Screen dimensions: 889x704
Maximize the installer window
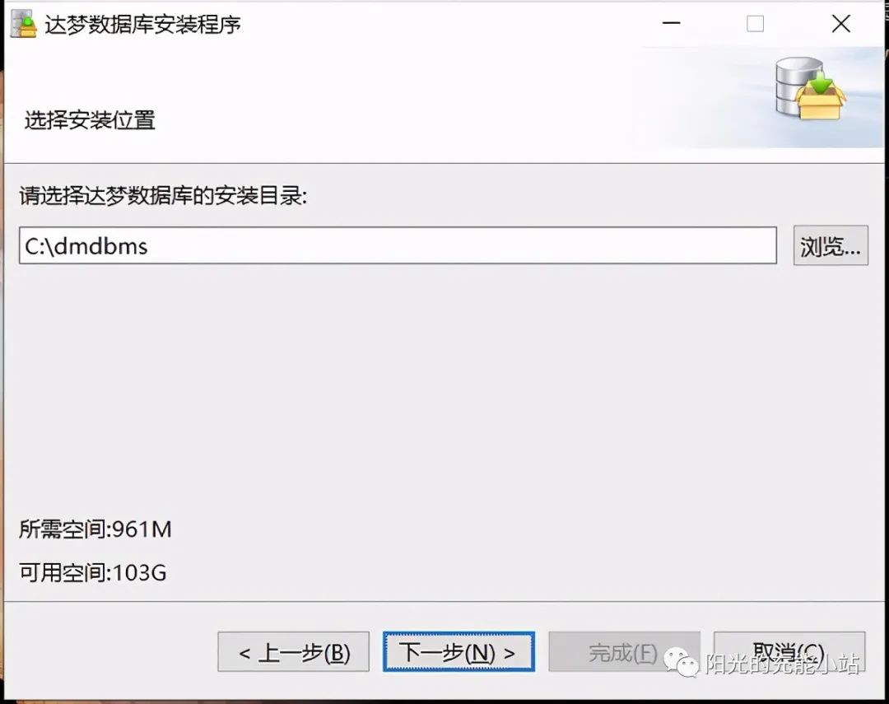pos(755,24)
